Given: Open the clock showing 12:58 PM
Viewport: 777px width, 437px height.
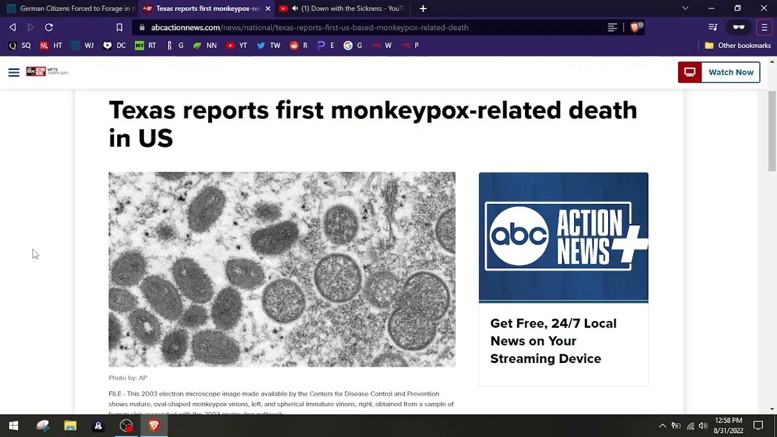Looking at the screenshot, I should pos(729,425).
